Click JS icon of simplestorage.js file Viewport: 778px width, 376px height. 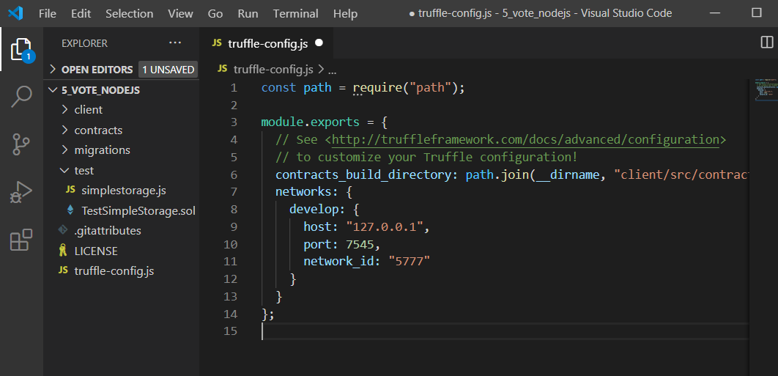(x=70, y=191)
